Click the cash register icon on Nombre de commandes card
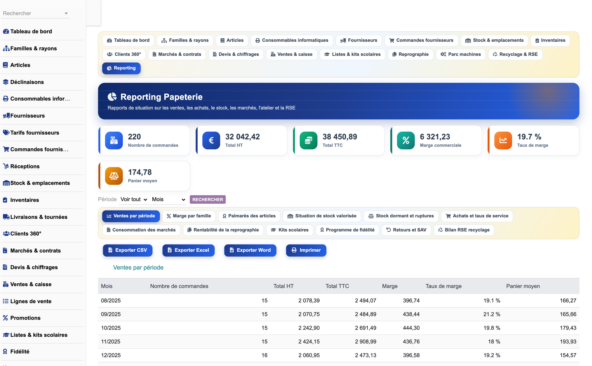 click(x=114, y=140)
